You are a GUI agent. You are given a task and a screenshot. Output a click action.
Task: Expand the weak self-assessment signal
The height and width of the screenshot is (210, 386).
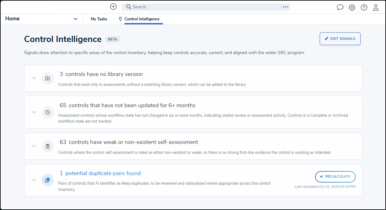(34, 146)
